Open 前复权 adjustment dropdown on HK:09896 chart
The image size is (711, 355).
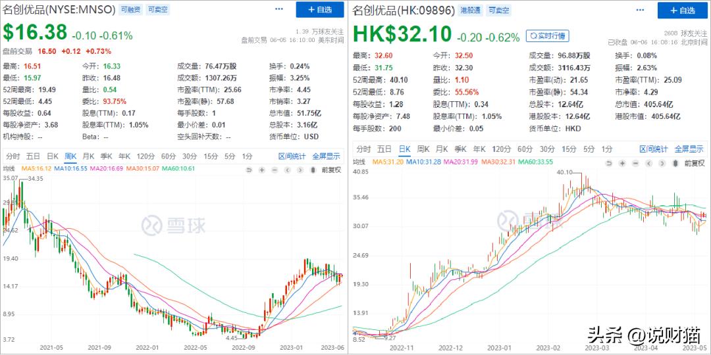pyautogui.click(x=695, y=163)
